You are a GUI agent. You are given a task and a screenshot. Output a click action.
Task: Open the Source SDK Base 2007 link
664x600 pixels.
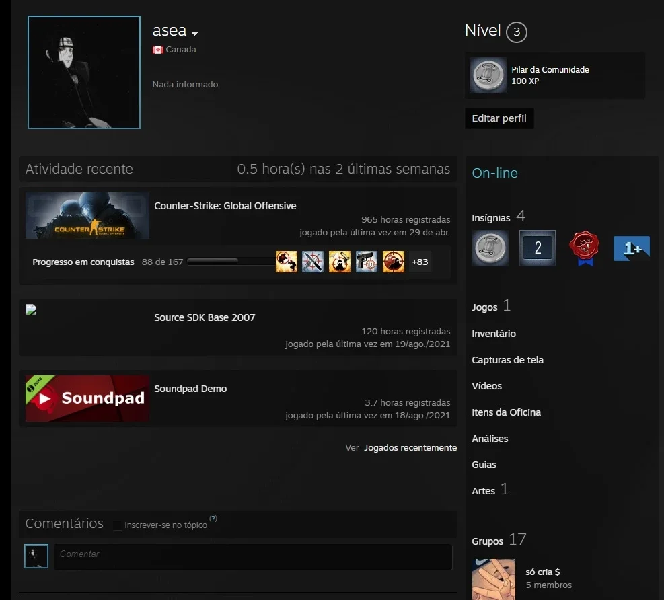[x=205, y=317]
